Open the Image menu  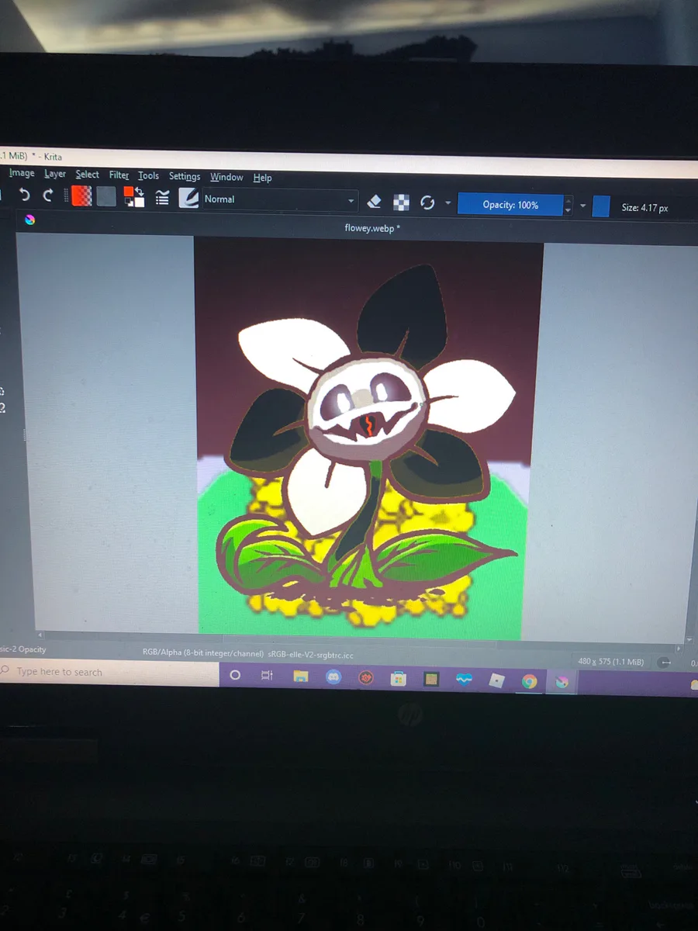pyautogui.click(x=22, y=173)
